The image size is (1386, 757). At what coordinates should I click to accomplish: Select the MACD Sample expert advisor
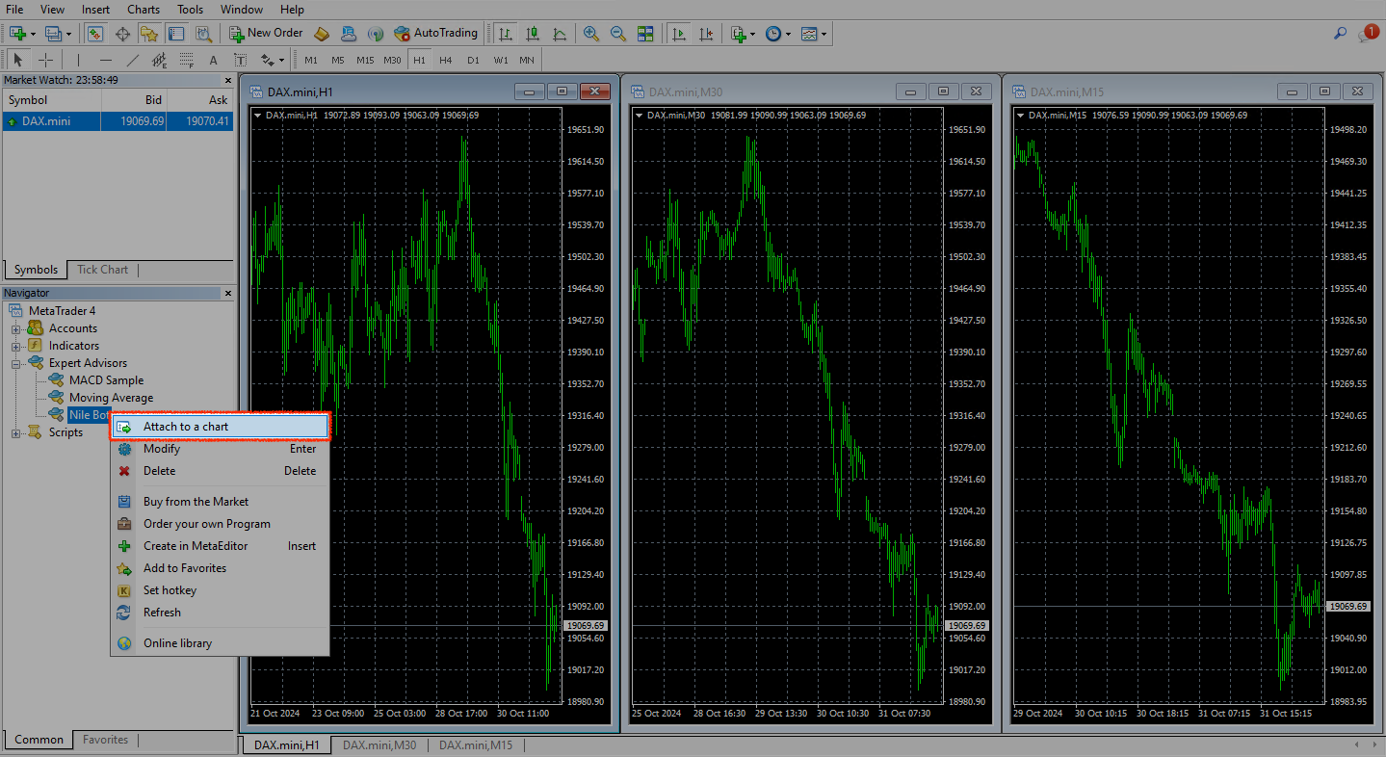coord(106,380)
